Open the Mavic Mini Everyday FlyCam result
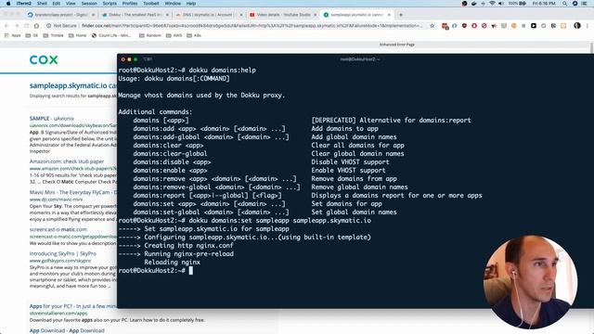Image resolution: width=594 pixels, height=334 pixels. (x=73, y=192)
